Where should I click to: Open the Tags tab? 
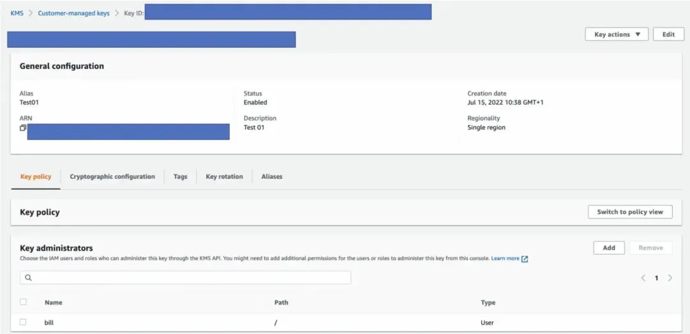180,177
